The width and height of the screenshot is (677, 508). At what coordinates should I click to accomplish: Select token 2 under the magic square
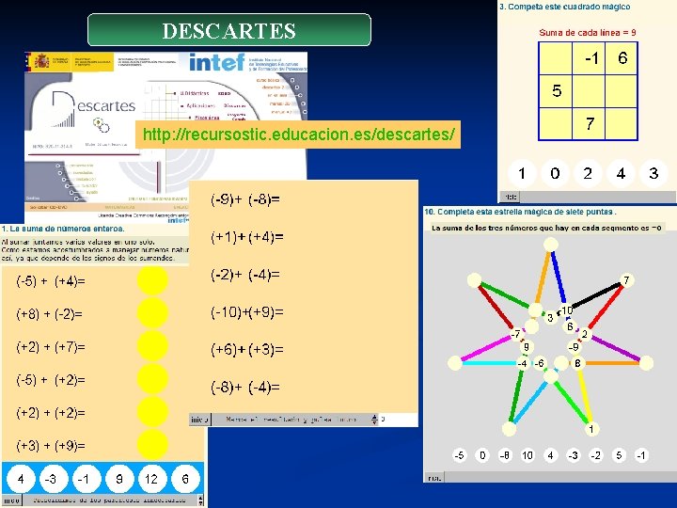588,173
